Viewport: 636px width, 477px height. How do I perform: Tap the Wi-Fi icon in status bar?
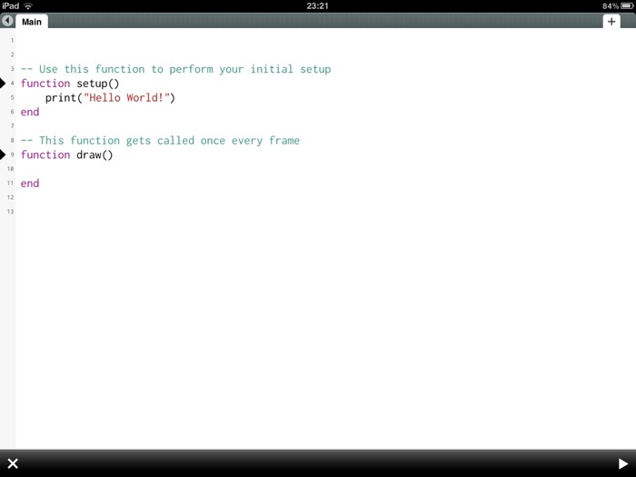coord(28,5)
